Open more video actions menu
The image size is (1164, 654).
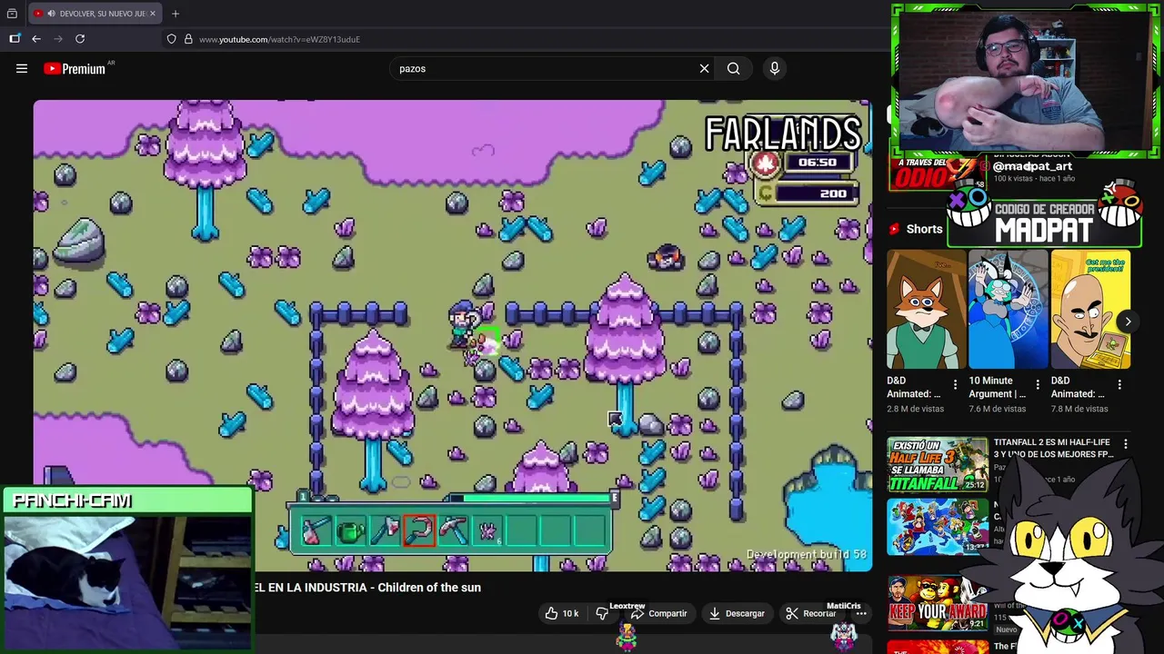pos(860,613)
